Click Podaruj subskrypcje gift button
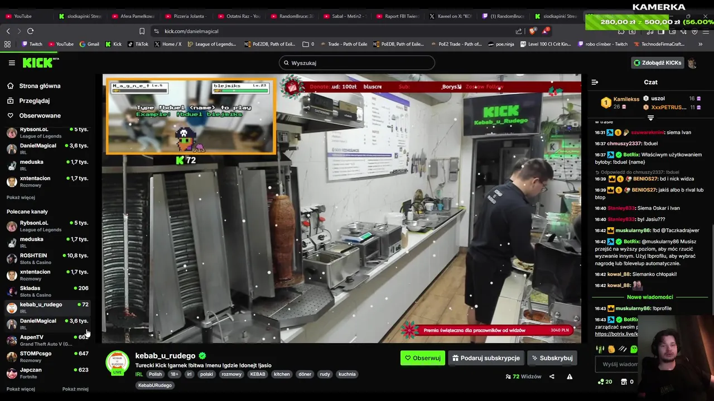Viewport: 714px width, 401px height. pyautogui.click(x=486, y=358)
